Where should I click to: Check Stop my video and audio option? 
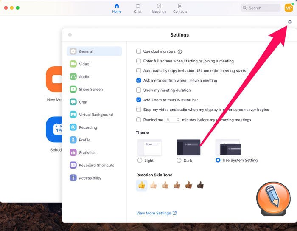point(139,110)
